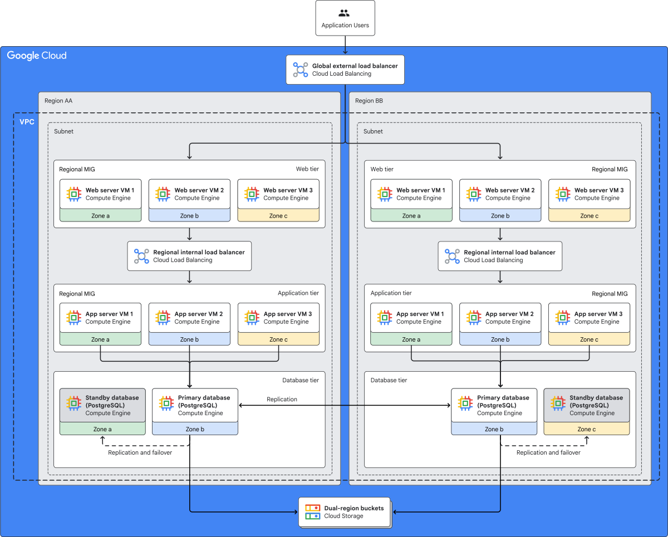This screenshot has width=668, height=537.
Task: Click the Application Users people icon
Action: coord(345,13)
